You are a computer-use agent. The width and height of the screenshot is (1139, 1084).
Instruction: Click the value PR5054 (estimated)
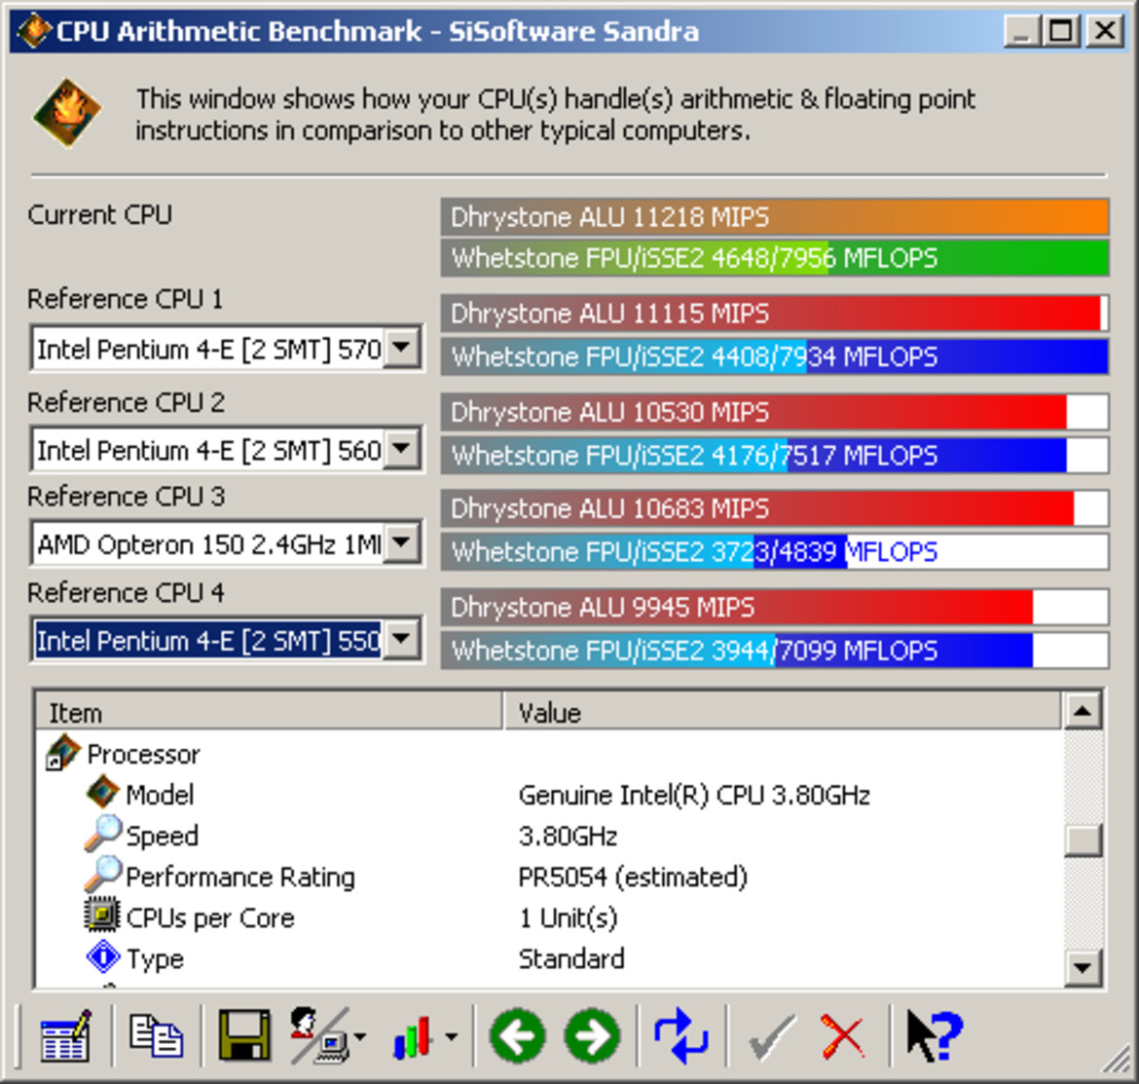point(633,877)
